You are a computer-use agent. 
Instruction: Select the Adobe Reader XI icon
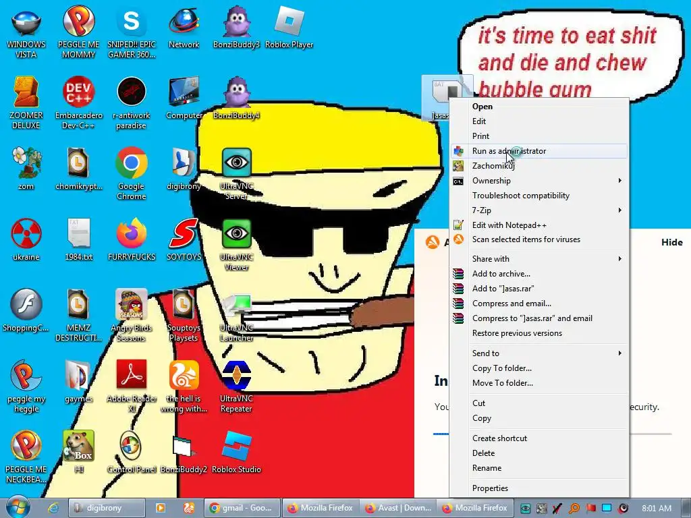click(x=132, y=386)
